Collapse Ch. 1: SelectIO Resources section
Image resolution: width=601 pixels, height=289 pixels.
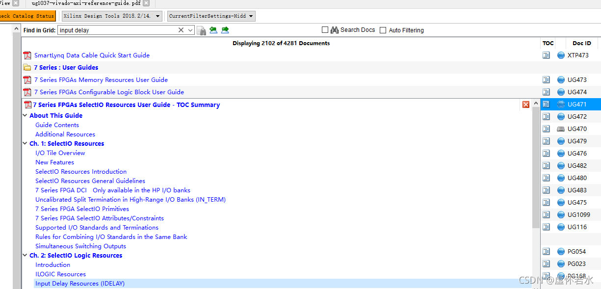[x=25, y=144]
